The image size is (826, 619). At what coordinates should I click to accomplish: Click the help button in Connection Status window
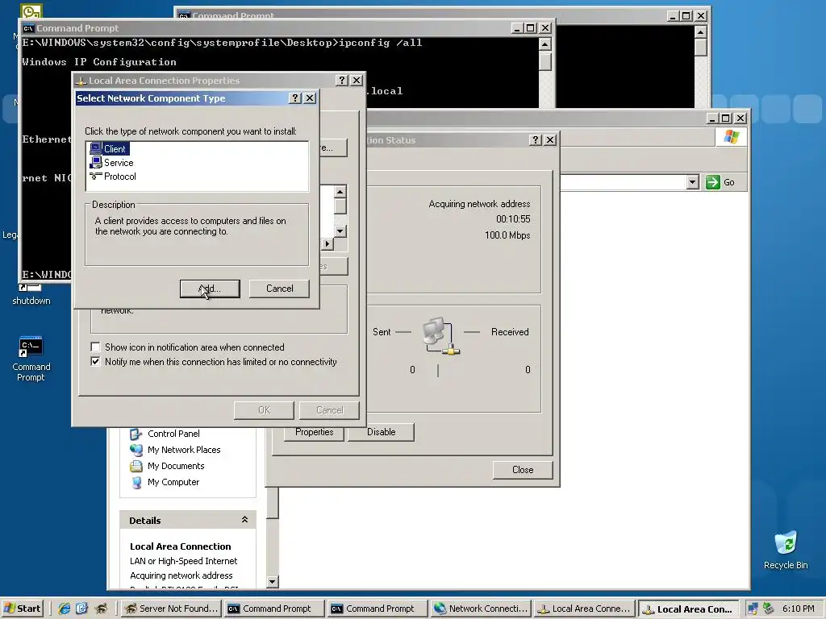(x=536, y=139)
